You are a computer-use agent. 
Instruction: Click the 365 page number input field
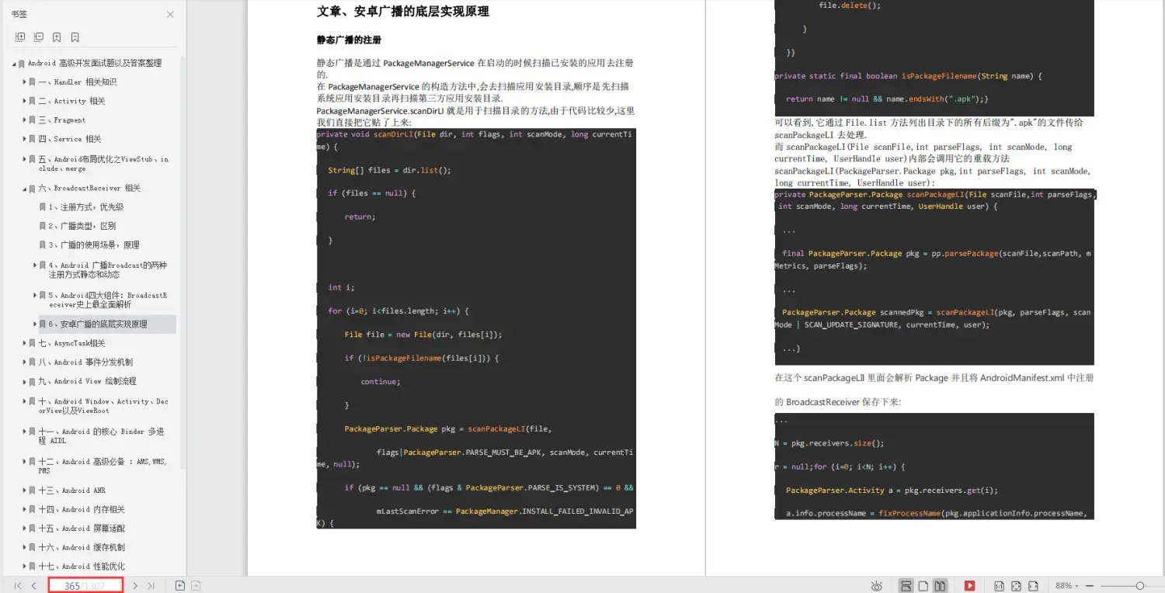click(x=85, y=585)
